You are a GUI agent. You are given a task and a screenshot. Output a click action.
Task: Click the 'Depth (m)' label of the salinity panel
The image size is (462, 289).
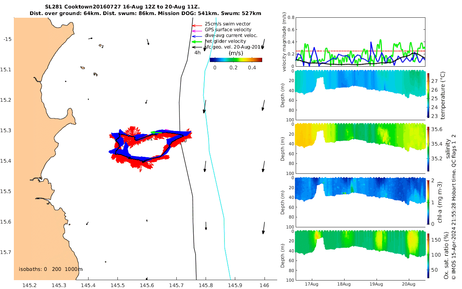283,148
